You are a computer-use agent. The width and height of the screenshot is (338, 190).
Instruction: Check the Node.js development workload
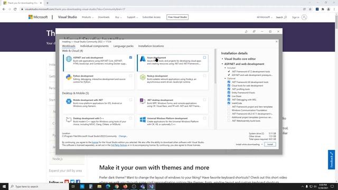[204, 76]
